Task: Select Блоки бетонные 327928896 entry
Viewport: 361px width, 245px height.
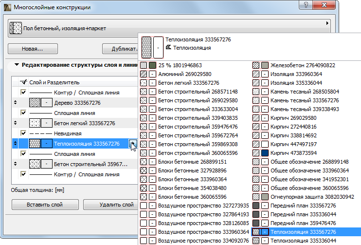Action: click(192, 170)
